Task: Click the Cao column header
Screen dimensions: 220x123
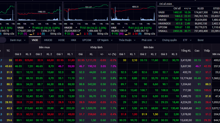Action: pos(197,50)
